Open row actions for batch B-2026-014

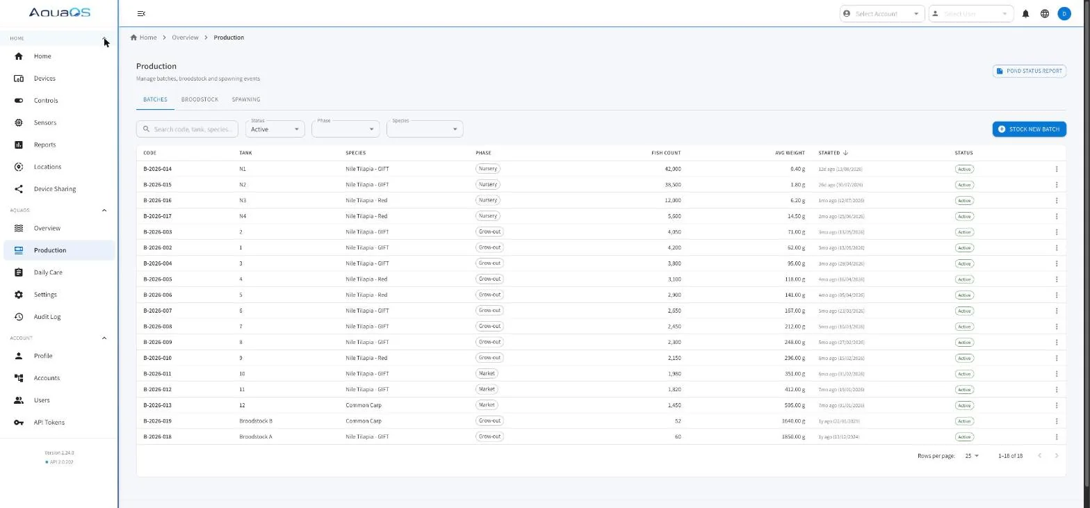pos(1056,169)
